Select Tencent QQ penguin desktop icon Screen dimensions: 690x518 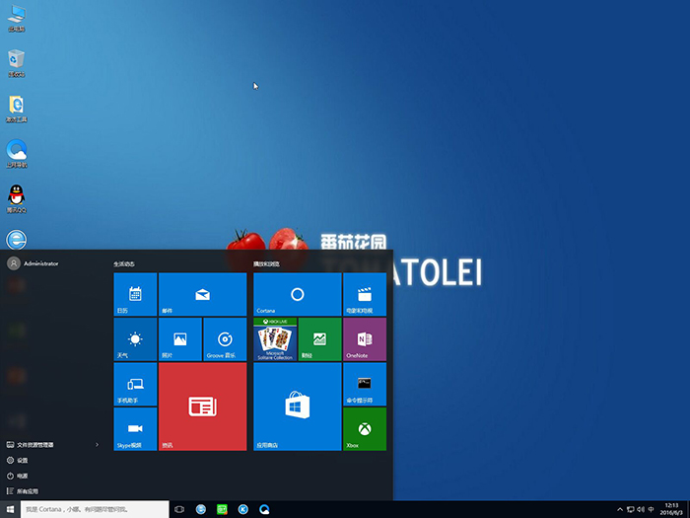(16, 195)
